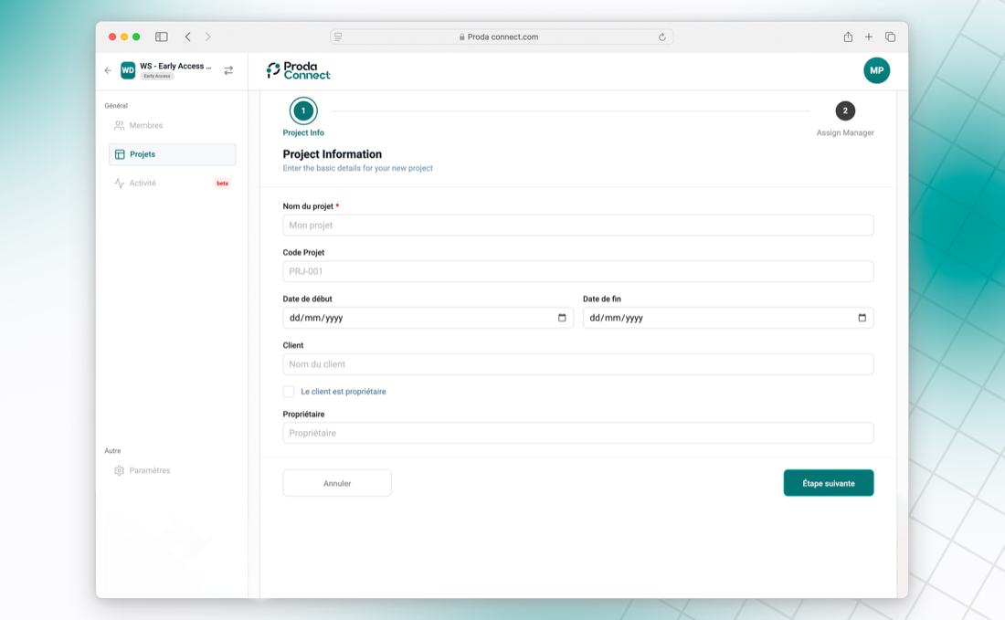Open a new tab with the plus icon
Image resolution: width=1005 pixels, height=620 pixels.
(x=869, y=37)
